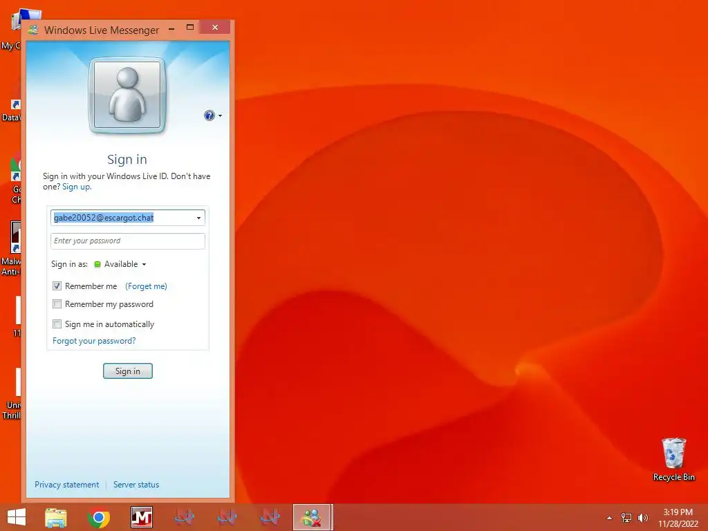Uncheck the Remember me checkbox
708x531 pixels.
[x=57, y=286]
